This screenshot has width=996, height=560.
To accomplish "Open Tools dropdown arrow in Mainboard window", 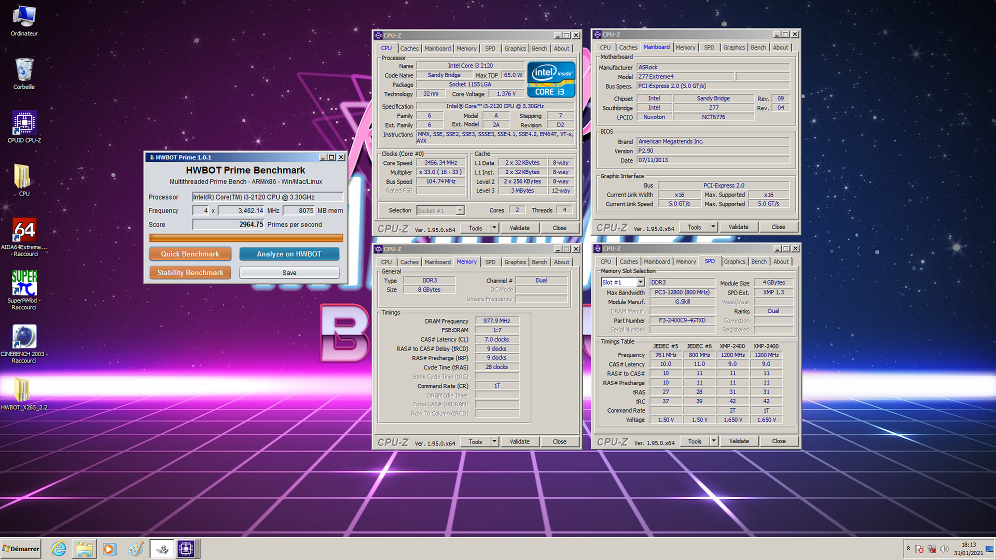I will tap(713, 227).
